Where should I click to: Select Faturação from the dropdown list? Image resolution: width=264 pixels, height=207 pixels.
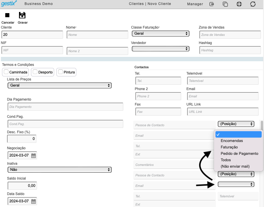(x=239, y=147)
